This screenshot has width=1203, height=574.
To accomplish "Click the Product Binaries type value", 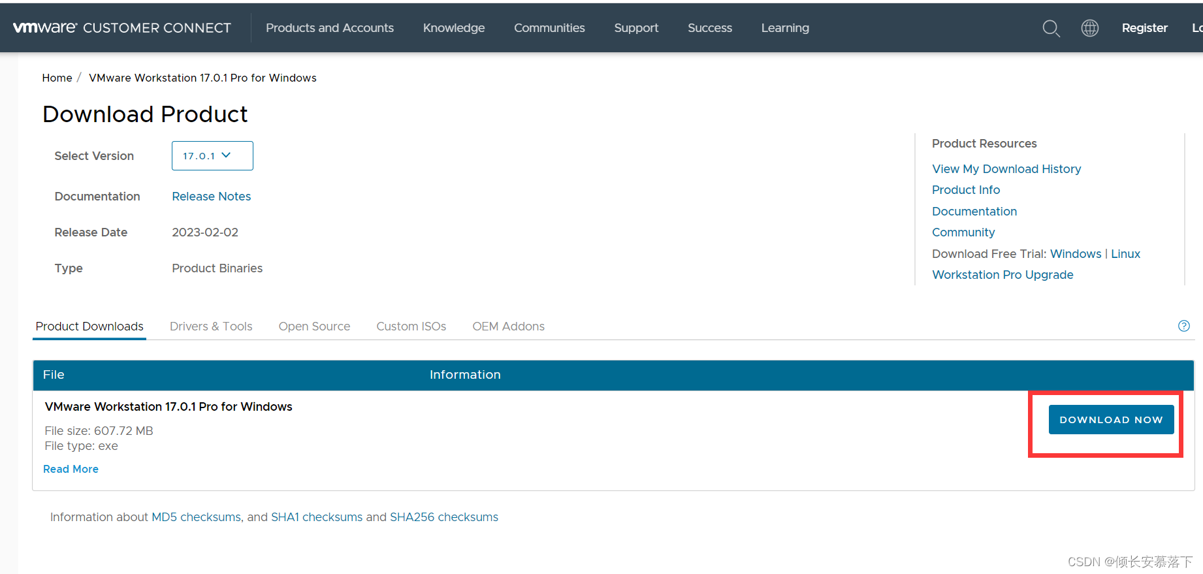I will [x=217, y=268].
